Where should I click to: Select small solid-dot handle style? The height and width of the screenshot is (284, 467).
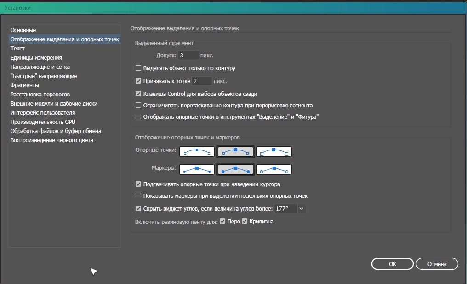pyautogui.click(x=197, y=169)
